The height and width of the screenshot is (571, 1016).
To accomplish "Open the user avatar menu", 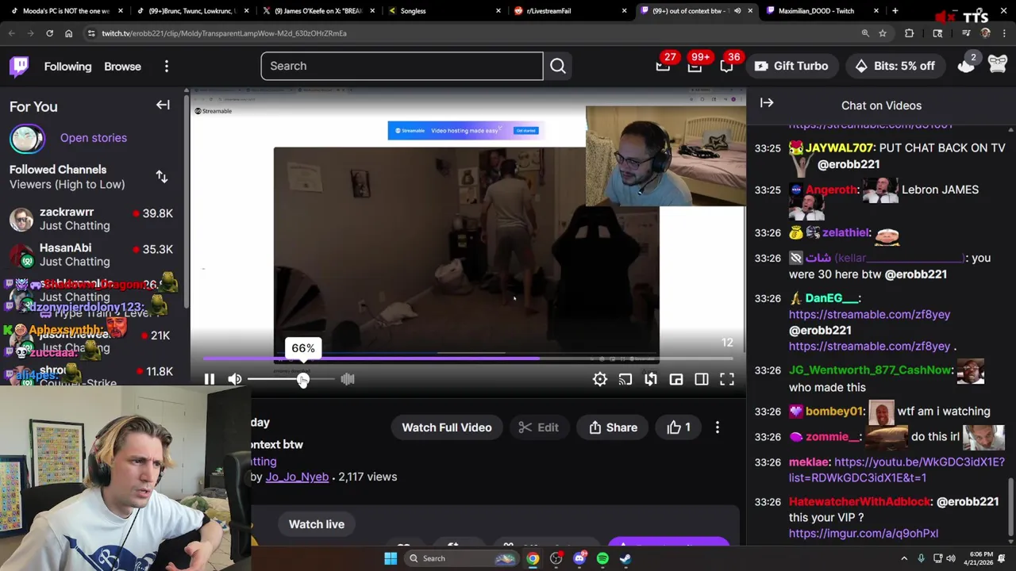I will tap(998, 66).
